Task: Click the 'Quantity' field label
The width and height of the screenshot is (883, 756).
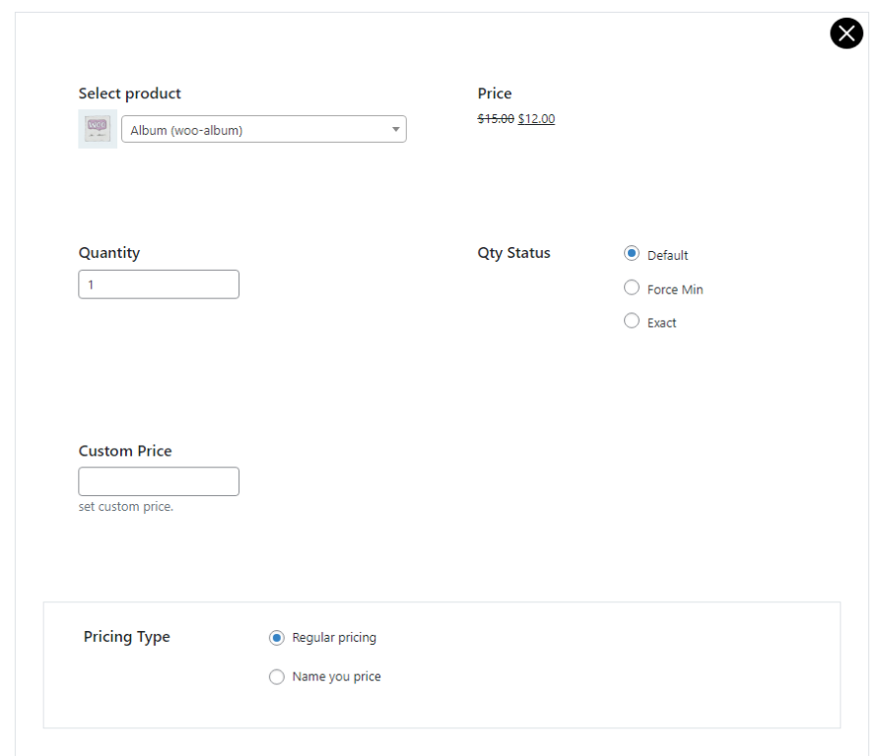Action: pyautogui.click(x=109, y=253)
